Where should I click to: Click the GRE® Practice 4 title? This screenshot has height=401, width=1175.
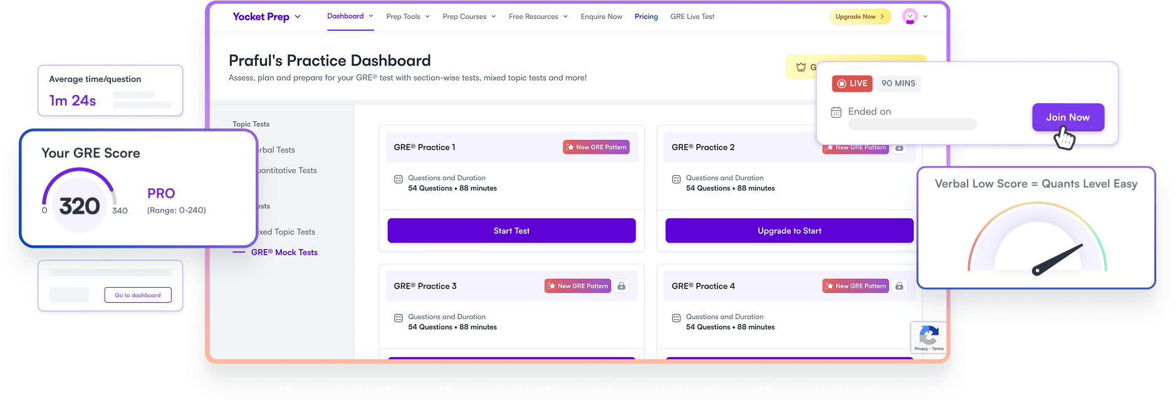pos(703,287)
